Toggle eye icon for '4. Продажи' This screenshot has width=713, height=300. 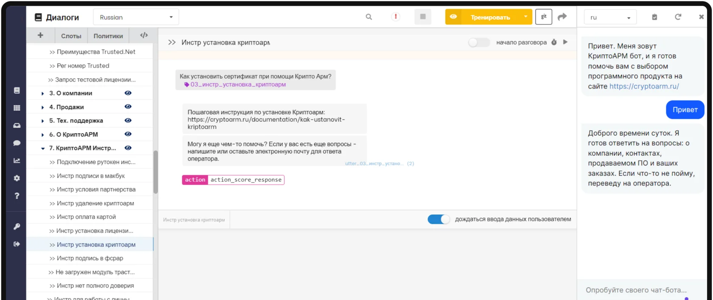coord(128,107)
